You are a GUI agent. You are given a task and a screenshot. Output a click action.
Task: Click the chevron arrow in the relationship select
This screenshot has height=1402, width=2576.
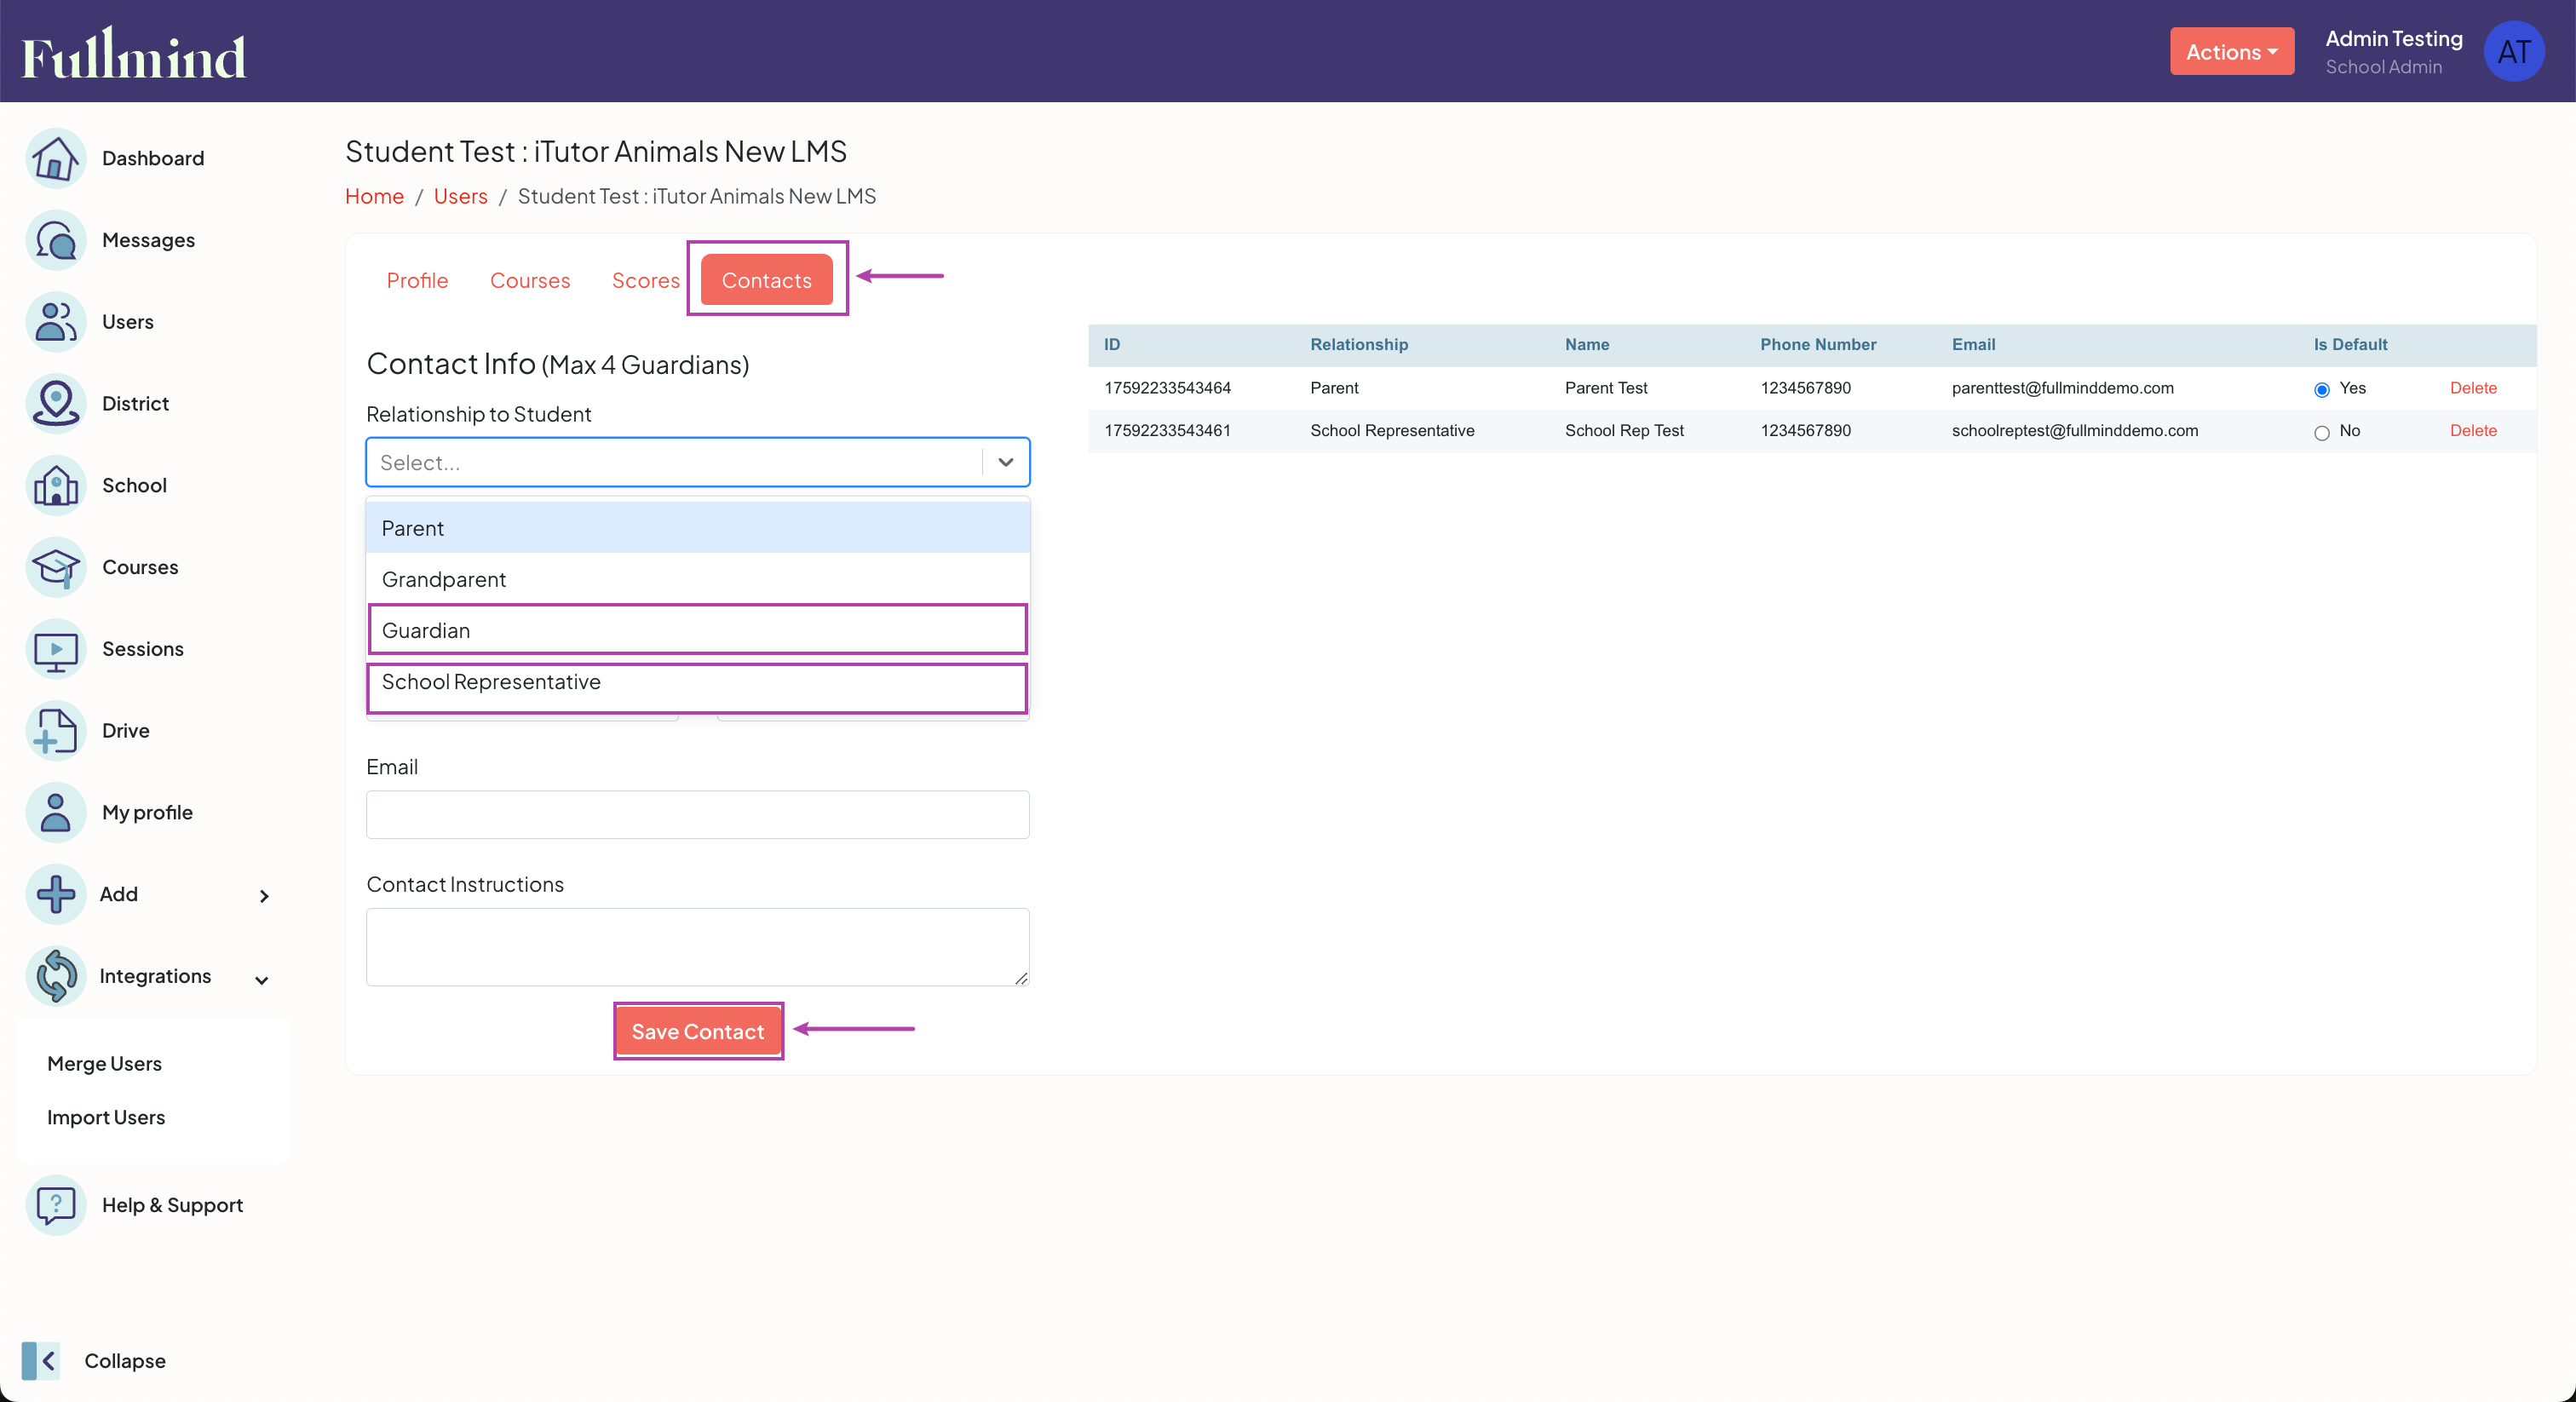[1006, 462]
